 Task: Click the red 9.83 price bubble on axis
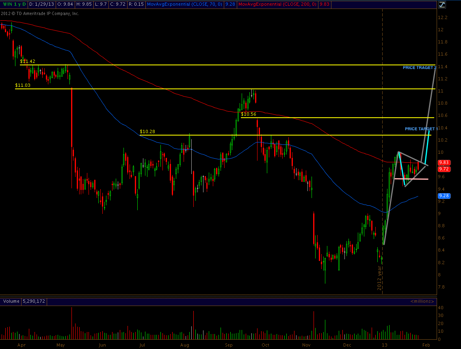point(443,162)
